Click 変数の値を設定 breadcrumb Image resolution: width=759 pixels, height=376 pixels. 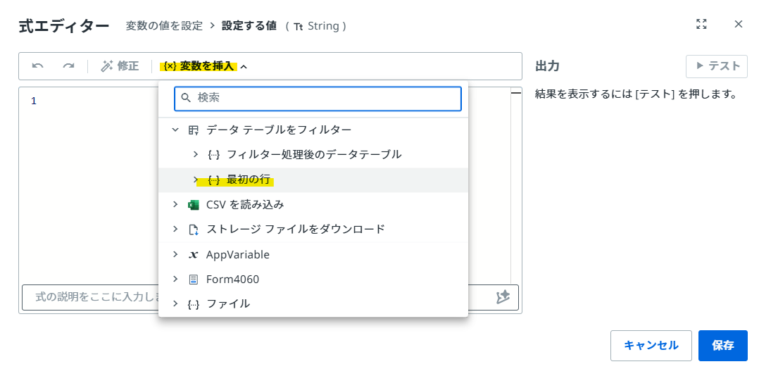(164, 26)
